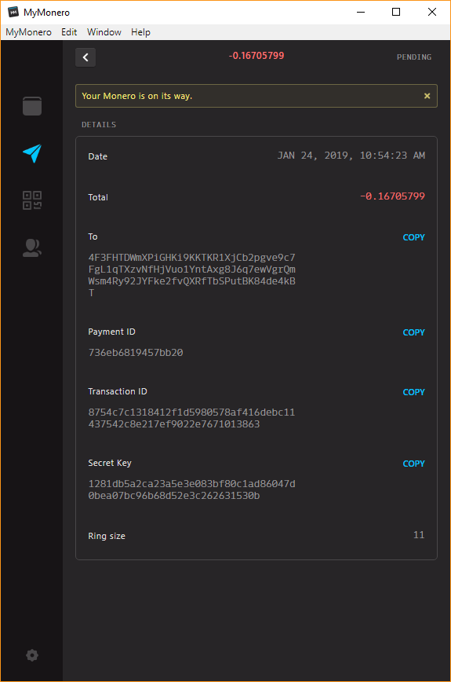Click the 'Your Monero is on its way.' message
The image size is (451, 682).
point(136,96)
